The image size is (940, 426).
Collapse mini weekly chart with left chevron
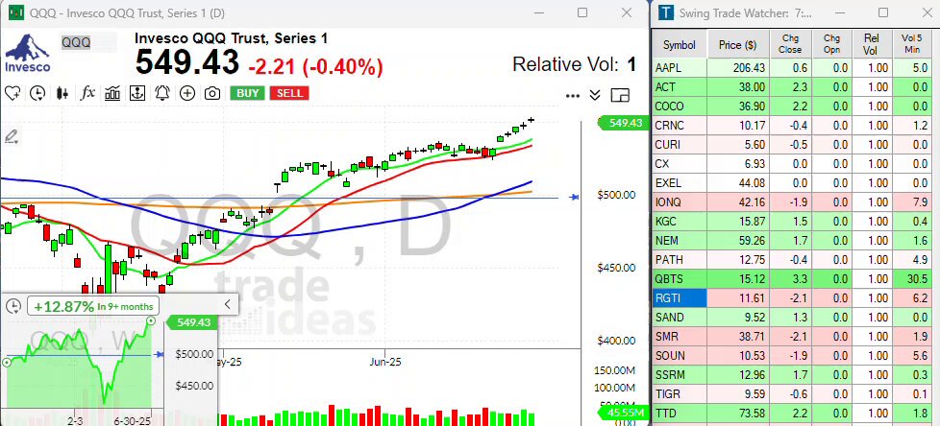pyautogui.click(x=227, y=304)
